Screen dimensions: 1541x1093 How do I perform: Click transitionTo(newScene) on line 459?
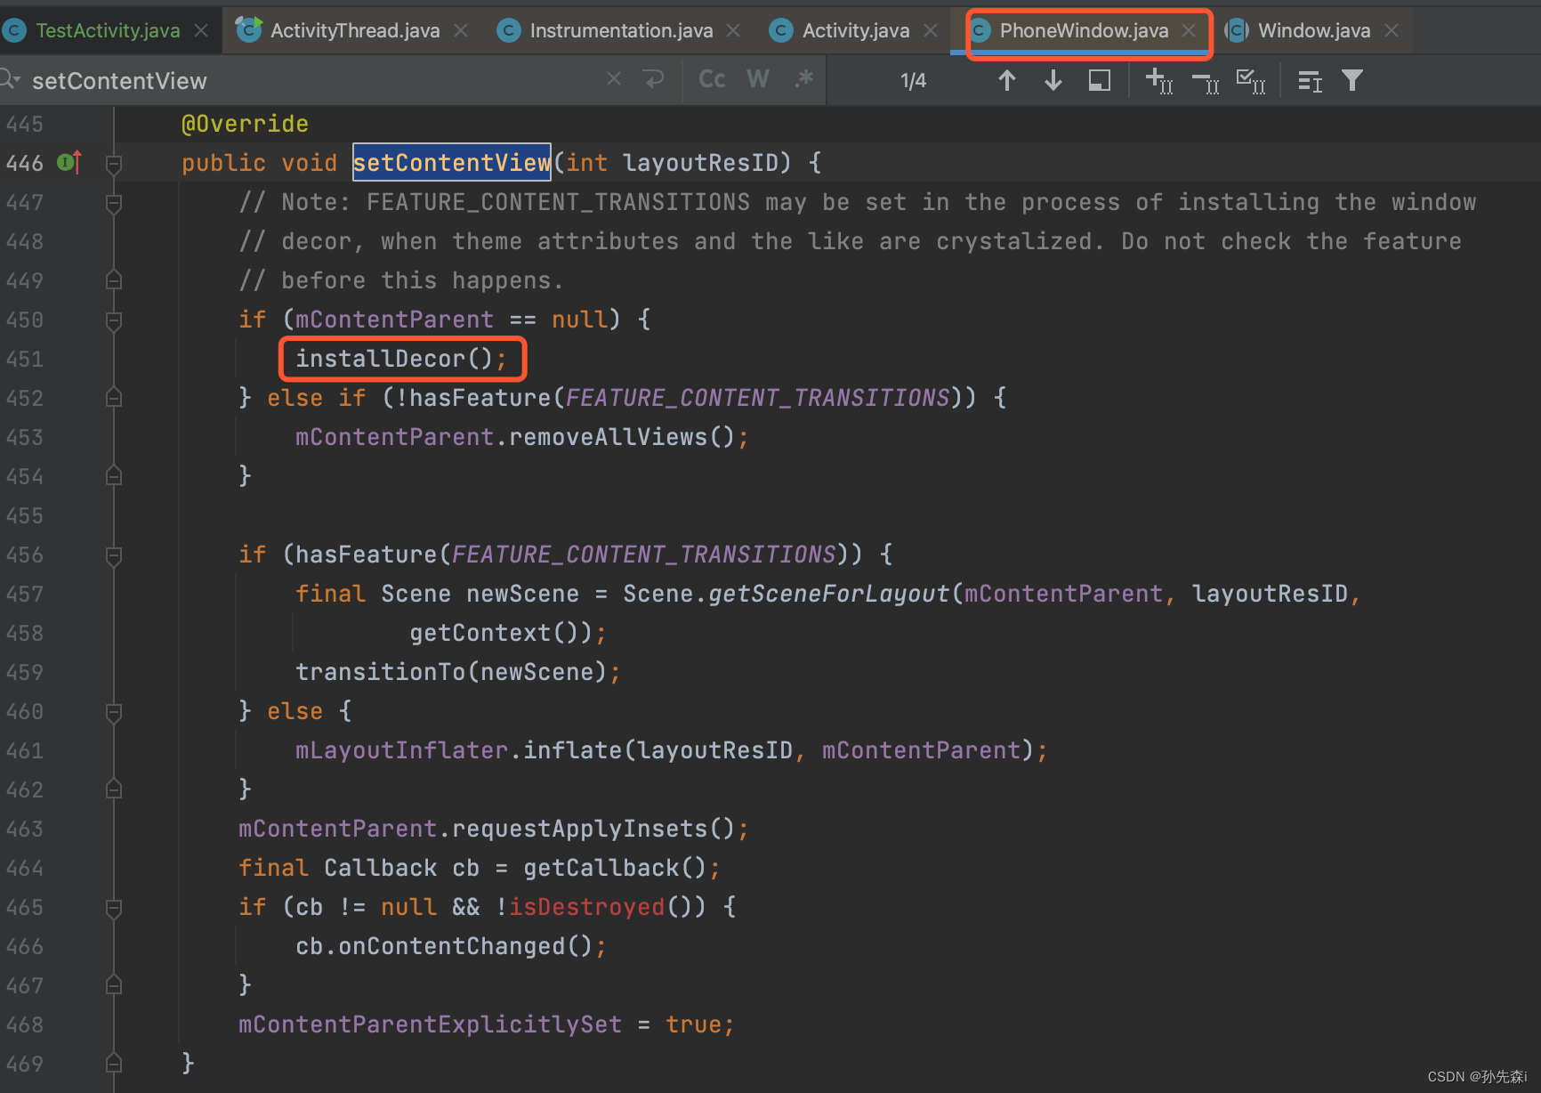[x=451, y=672]
